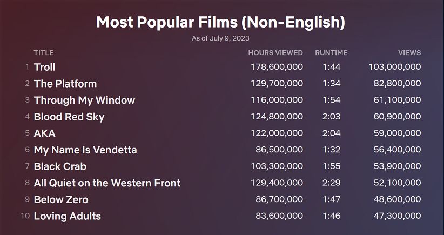Click the 'As of July 9, 2023' date
This screenshot has height=235, width=444.
(x=220, y=38)
